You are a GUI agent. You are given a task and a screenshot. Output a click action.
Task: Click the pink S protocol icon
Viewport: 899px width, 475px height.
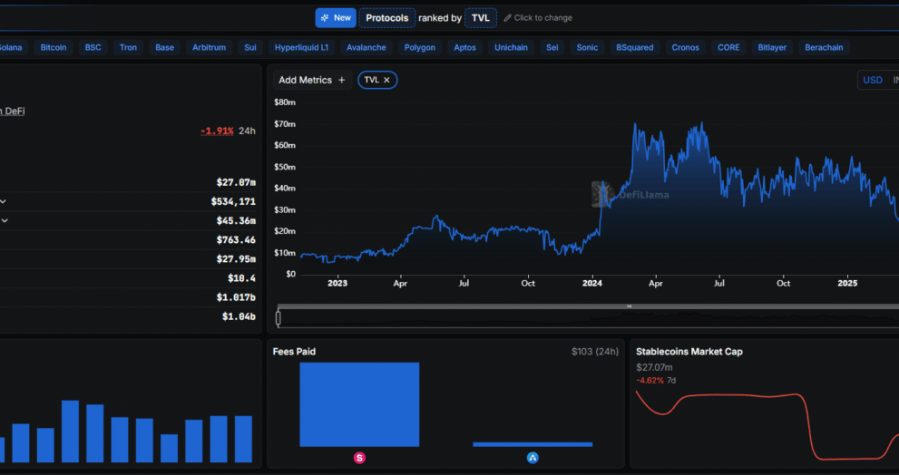click(x=359, y=457)
